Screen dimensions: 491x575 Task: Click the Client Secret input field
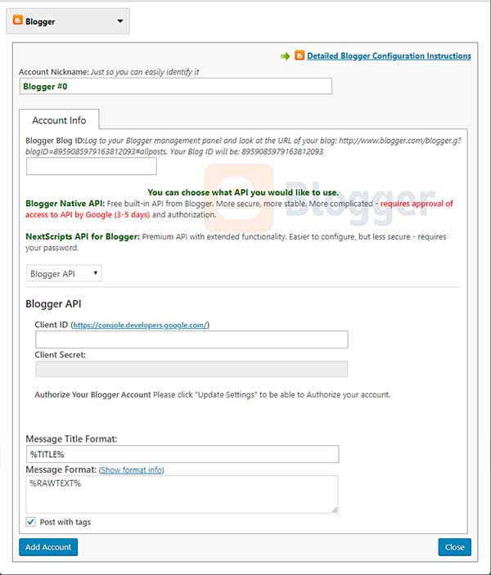point(191,369)
